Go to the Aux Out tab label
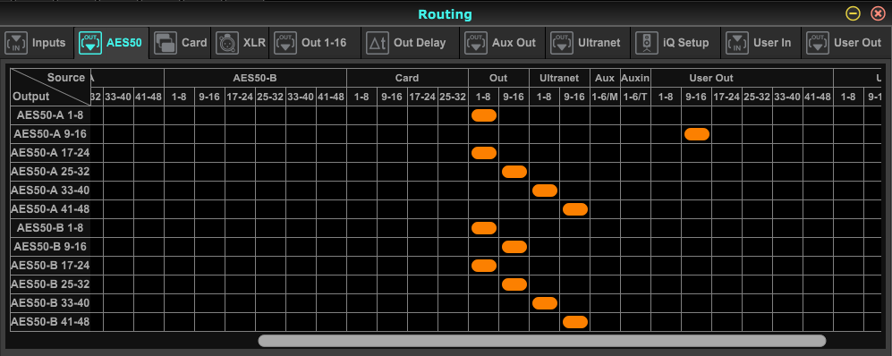This screenshot has width=892, height=356. click(x=514, y=43)
